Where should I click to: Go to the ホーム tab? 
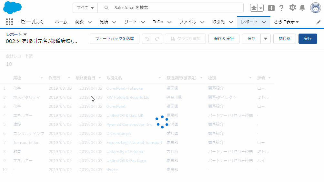(61, 22)
